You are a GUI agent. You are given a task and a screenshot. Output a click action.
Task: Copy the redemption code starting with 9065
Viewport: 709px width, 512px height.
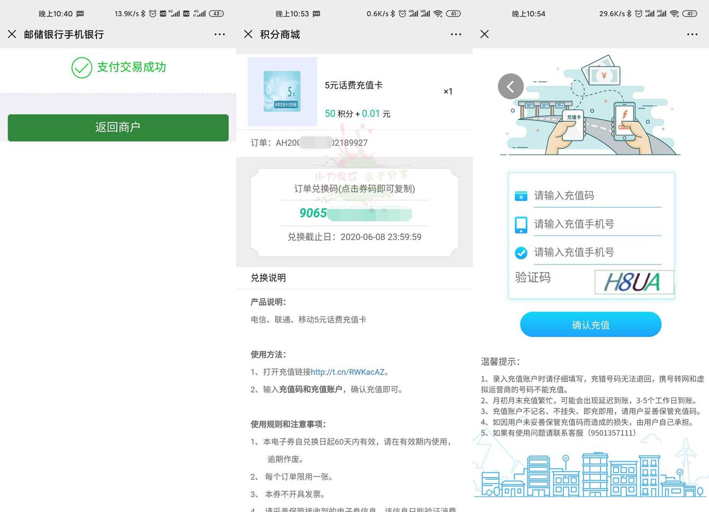(354, 213)
